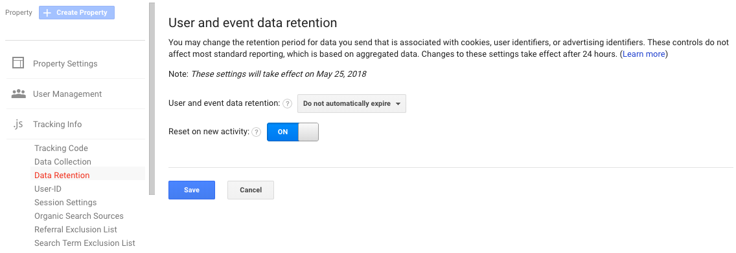Click the plus icon on Create Property
Viewport: 736px width, 253px height.
(47, 13)
